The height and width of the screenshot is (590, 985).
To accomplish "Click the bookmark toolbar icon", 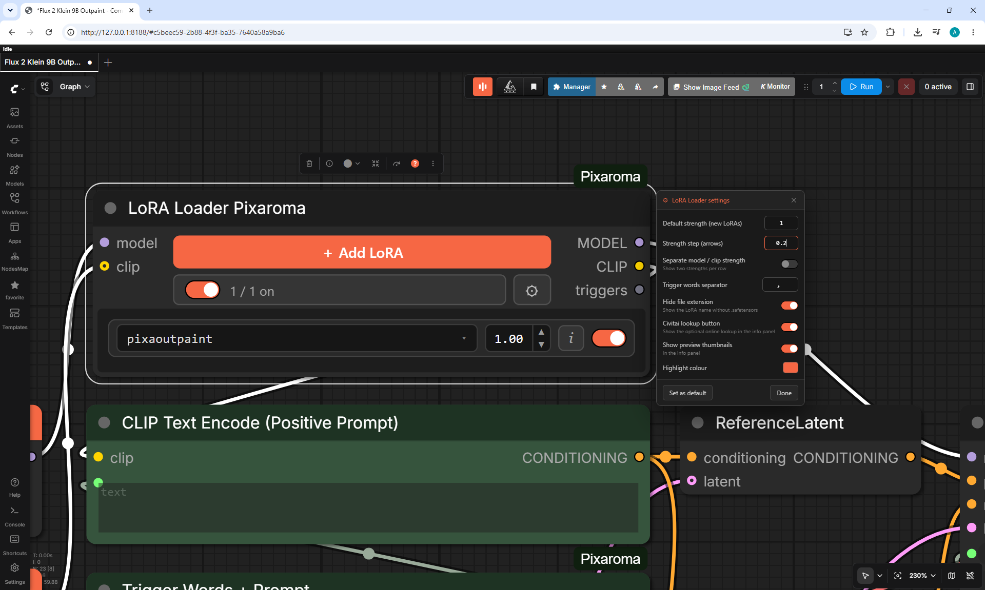I will click(534, 87).
